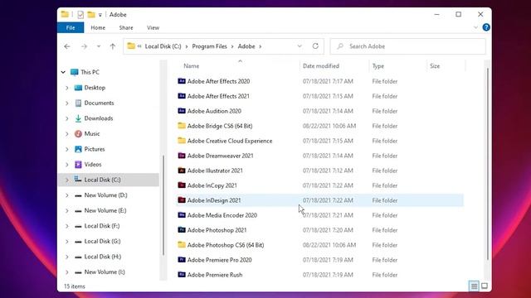This screenshot has height=298, width=531.
Task: Open the View ribbon tab
Action: [x=153, y=27]
